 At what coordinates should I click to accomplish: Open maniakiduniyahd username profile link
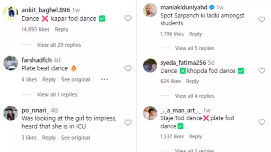click(x=184, y=7)
